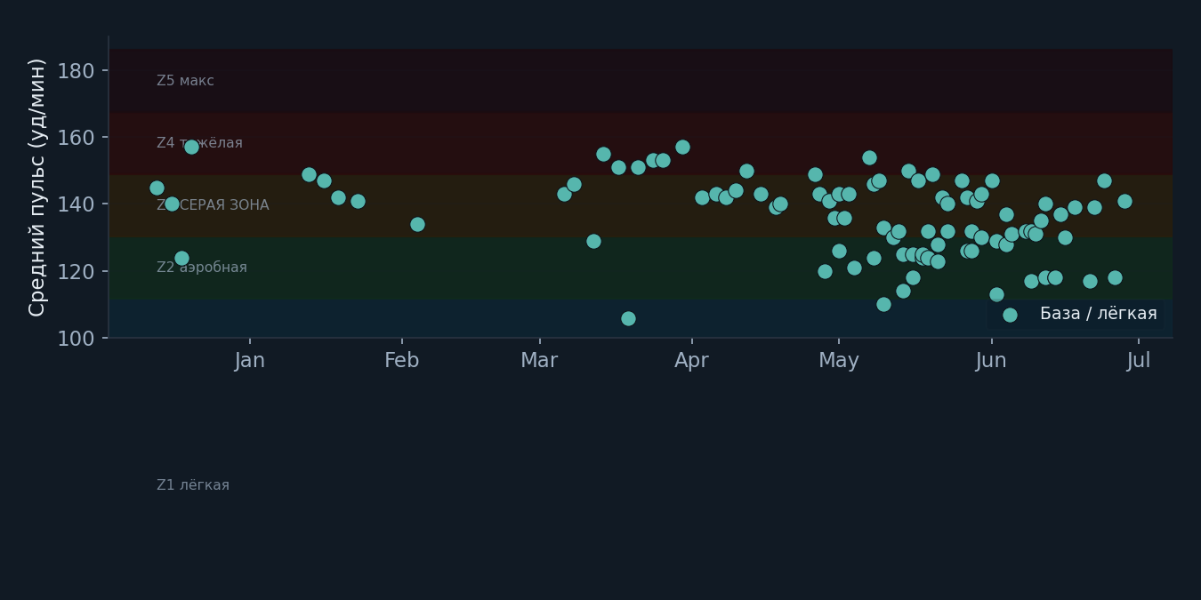1201x600 pixels.
Task: Select the December data point overlapping Z4 label
Action: pos(191,147)
